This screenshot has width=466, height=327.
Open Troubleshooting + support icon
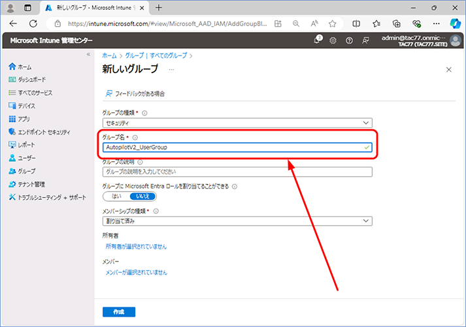click(x=12, y=197)
